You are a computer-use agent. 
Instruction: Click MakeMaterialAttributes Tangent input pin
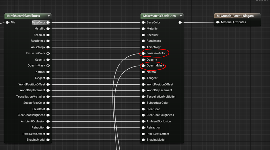click(x=143, y=78)
